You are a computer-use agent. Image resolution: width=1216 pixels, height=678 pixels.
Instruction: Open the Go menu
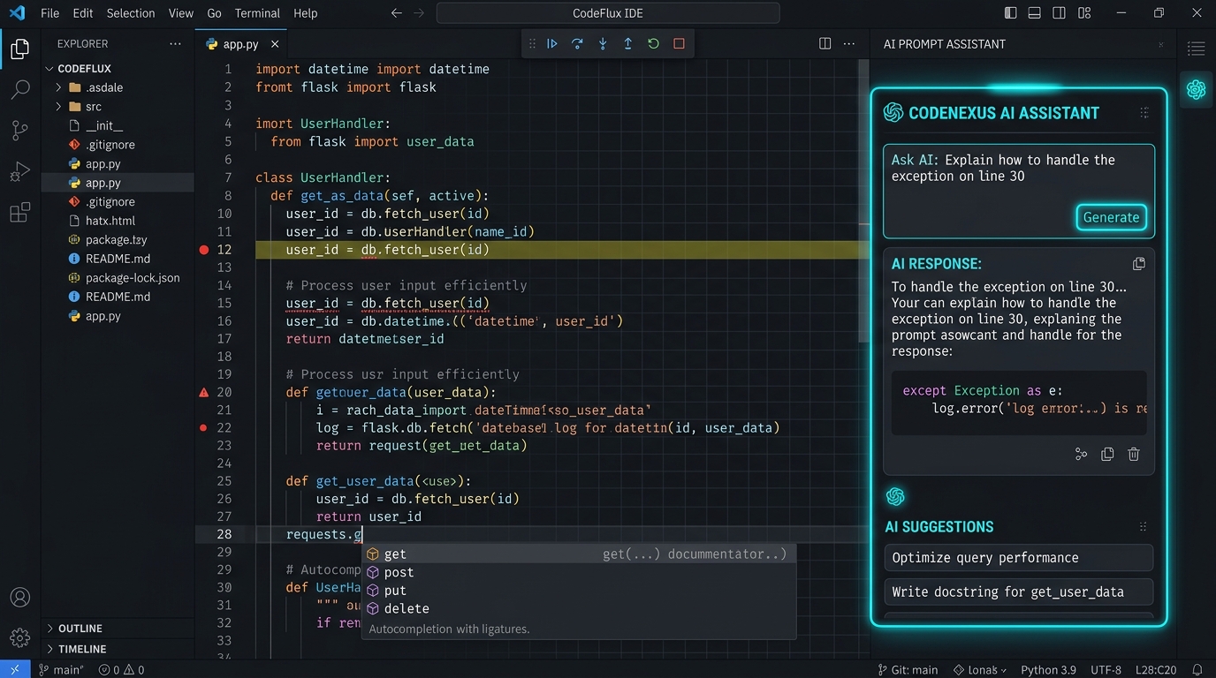coord(214,13)
